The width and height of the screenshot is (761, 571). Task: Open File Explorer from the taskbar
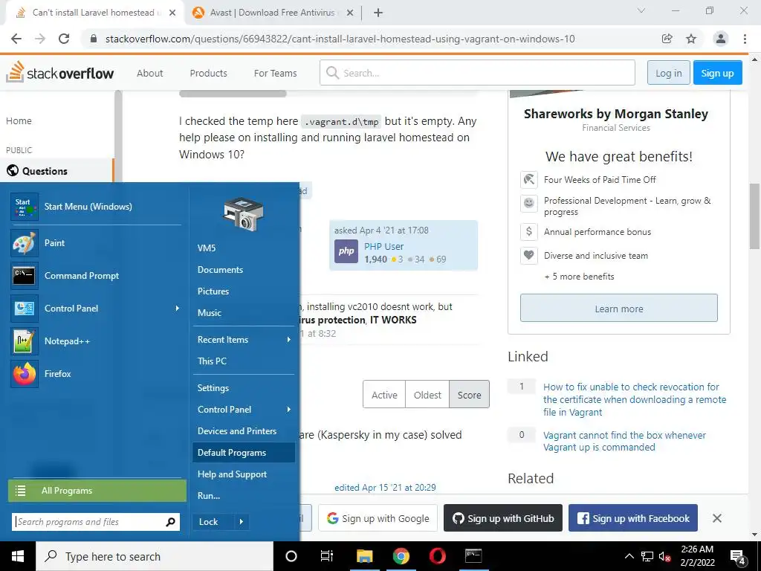[x=364, y=556]
